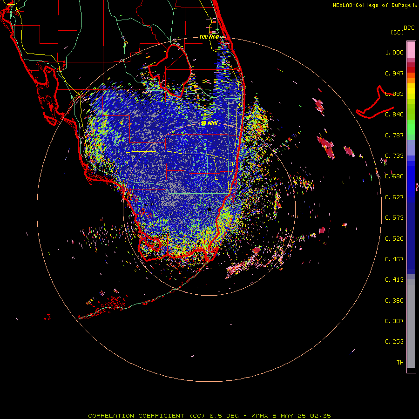419x419 pixels.
Task: Pick the lavender color bar segment
Action: pos(411,148)
